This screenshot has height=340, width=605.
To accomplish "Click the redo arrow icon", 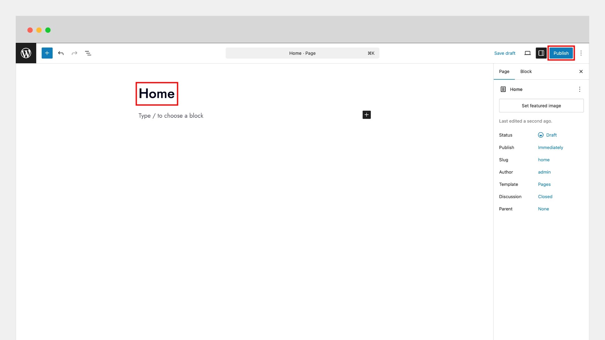I will click(74, 53).
